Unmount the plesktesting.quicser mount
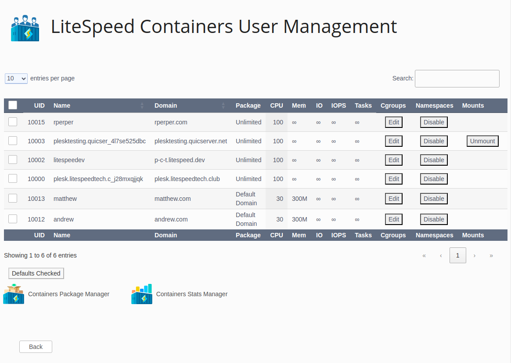 tap(482, 141)
